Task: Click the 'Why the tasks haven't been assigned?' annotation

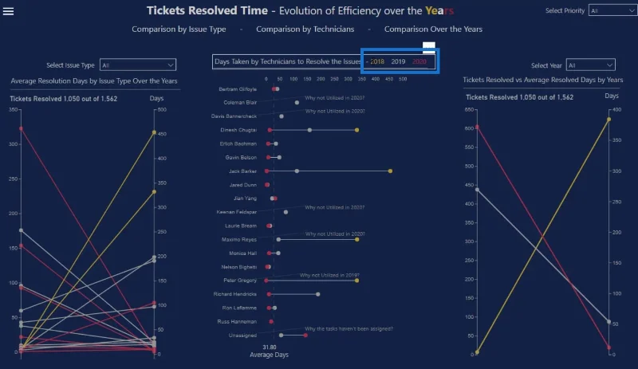Action: pyautogui.click(x=349, y=328)
